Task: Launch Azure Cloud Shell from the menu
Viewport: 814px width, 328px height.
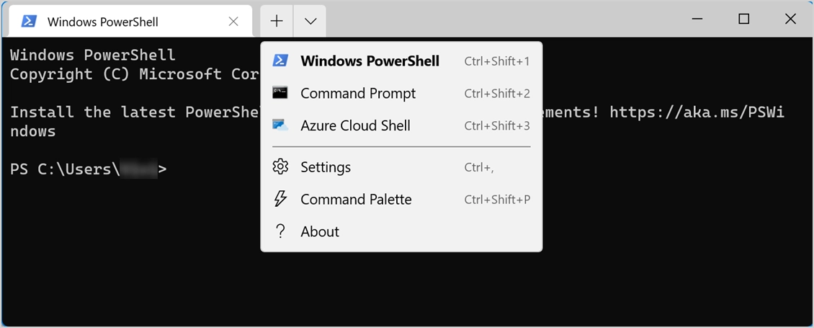Action: 355,126
